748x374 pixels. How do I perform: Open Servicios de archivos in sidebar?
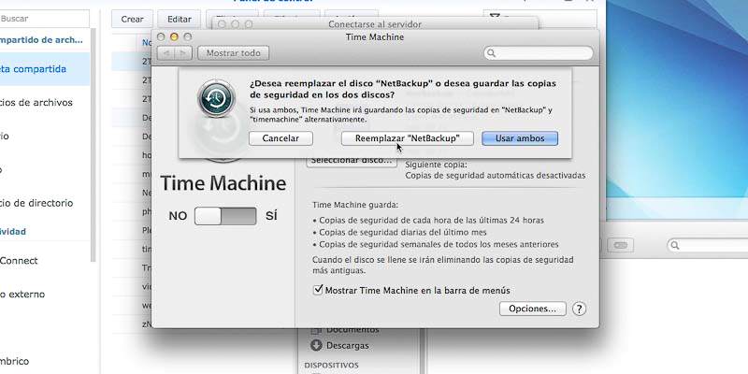[x=36, y=103]
